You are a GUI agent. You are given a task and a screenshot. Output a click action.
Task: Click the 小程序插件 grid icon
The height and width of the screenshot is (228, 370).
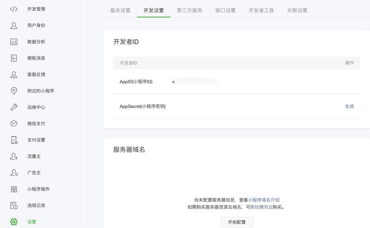(14, 189)
